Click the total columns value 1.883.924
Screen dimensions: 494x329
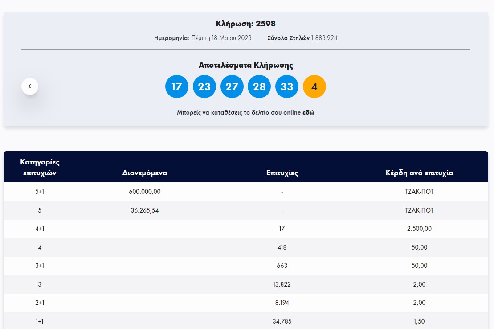(x=324, y=38)
